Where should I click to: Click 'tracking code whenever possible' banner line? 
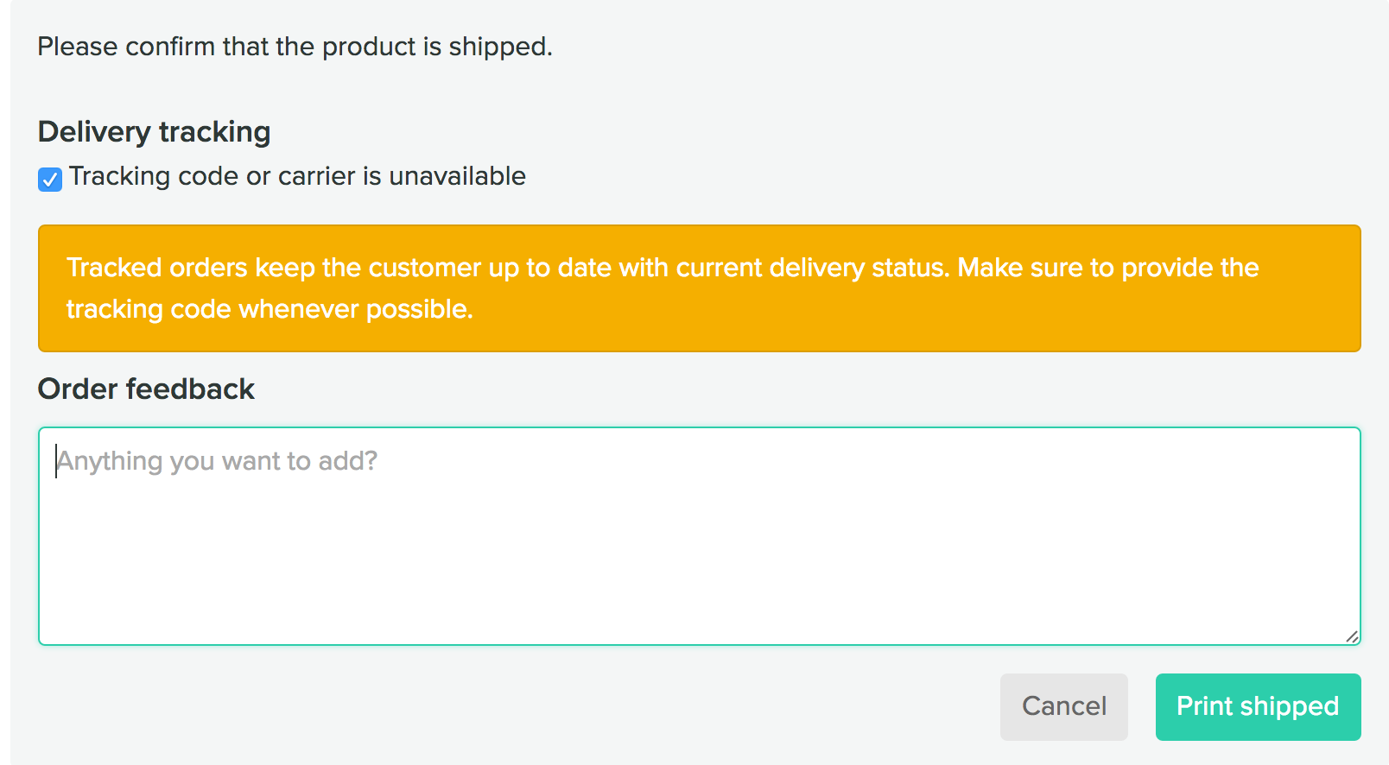click(270, 309)
